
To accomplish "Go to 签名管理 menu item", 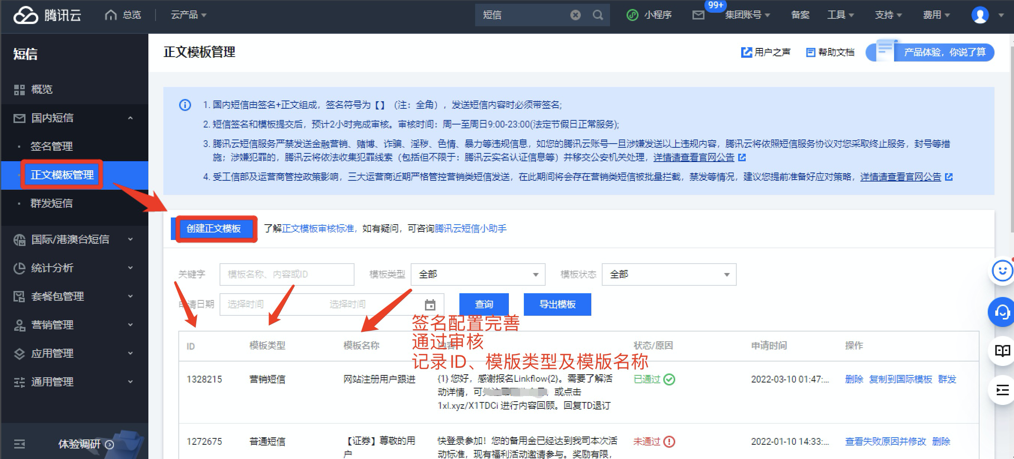I will 52,146.
